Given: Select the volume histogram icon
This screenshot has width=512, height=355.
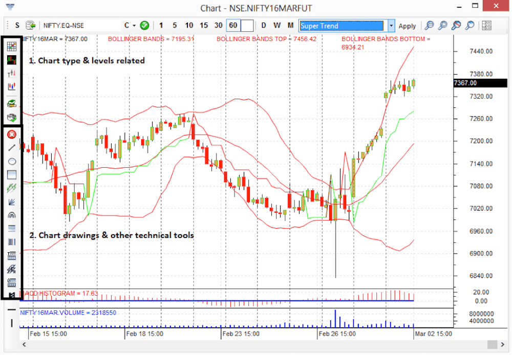Looking at the screenshot, I should tap(12, 86).
